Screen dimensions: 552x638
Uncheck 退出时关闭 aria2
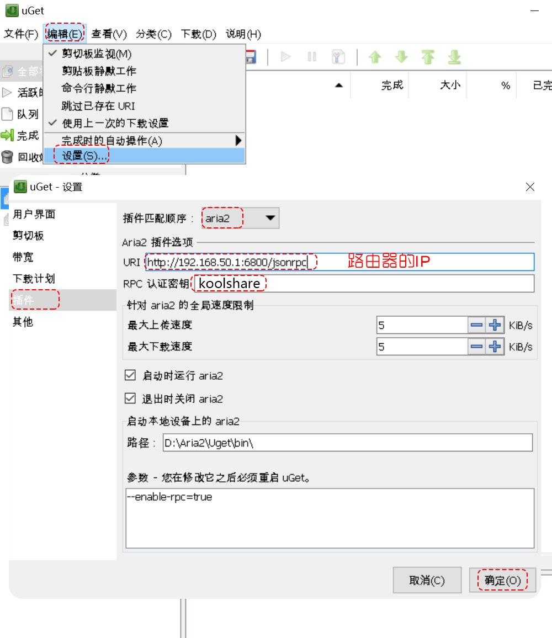coord(130,398)
